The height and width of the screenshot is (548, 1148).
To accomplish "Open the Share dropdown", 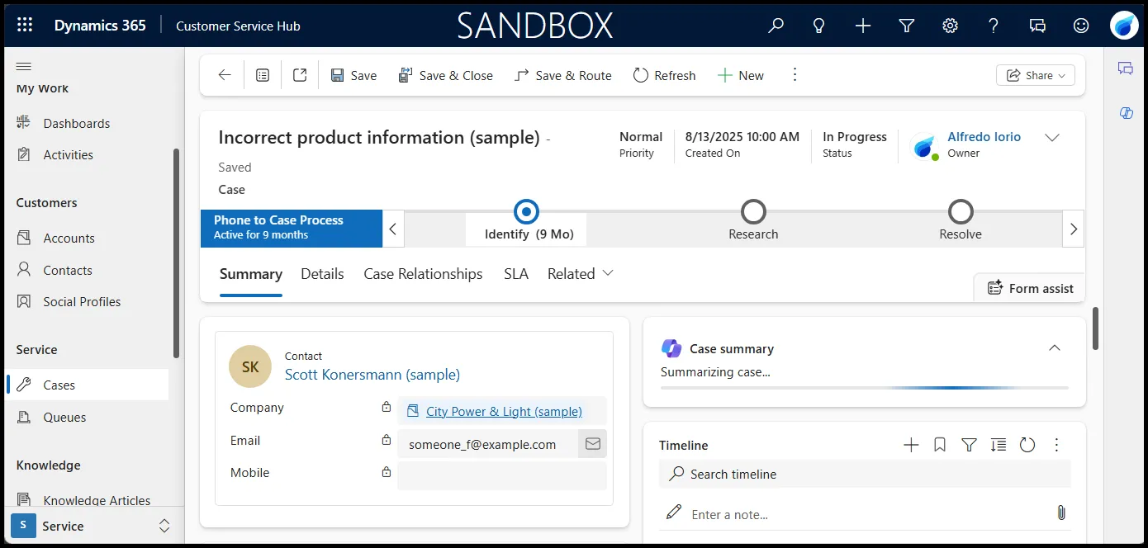I will point(1036,75).
